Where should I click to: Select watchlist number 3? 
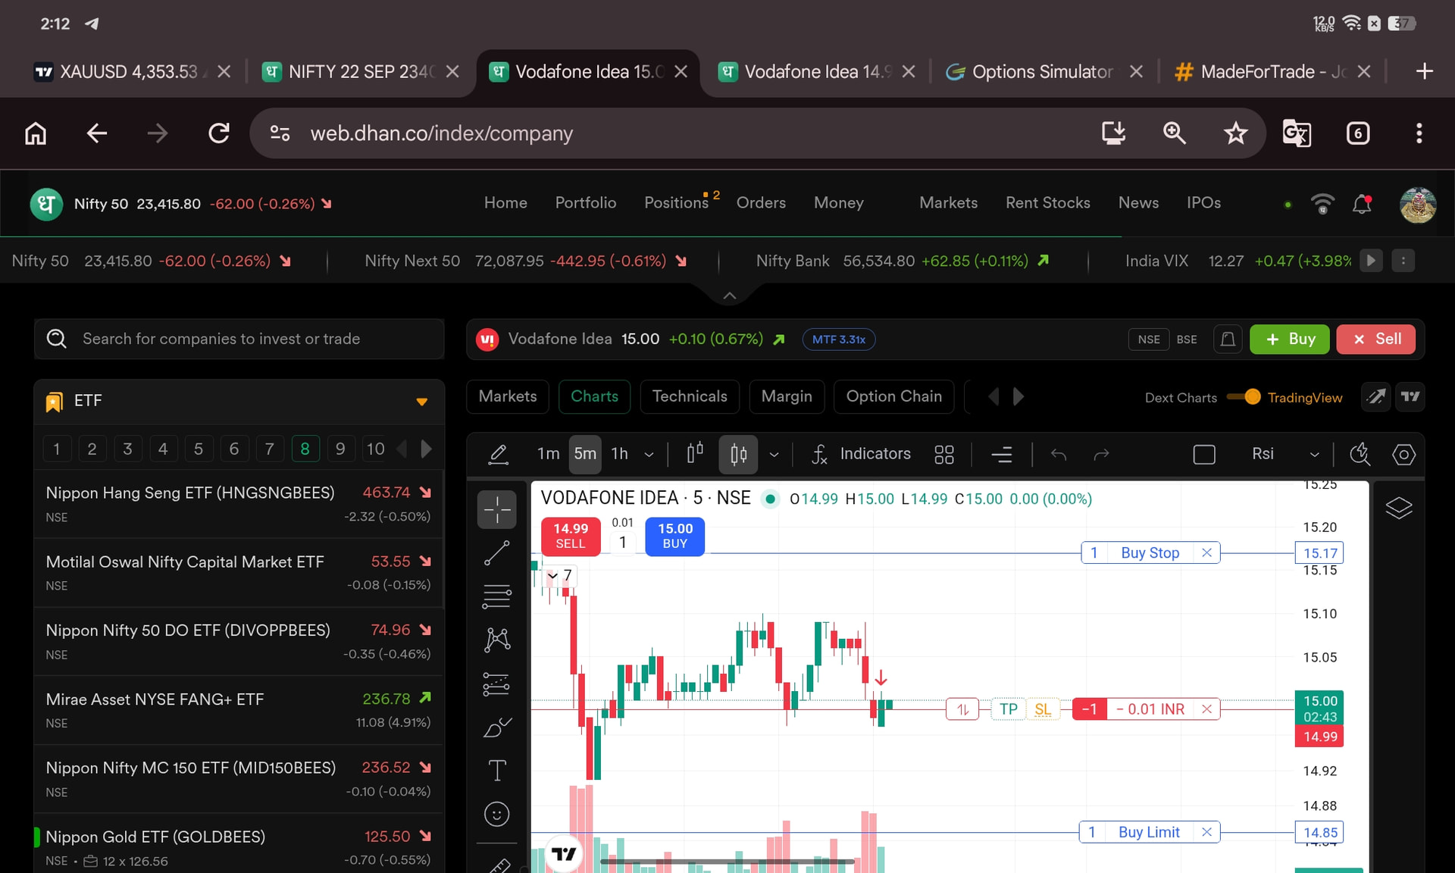[127, 449]
